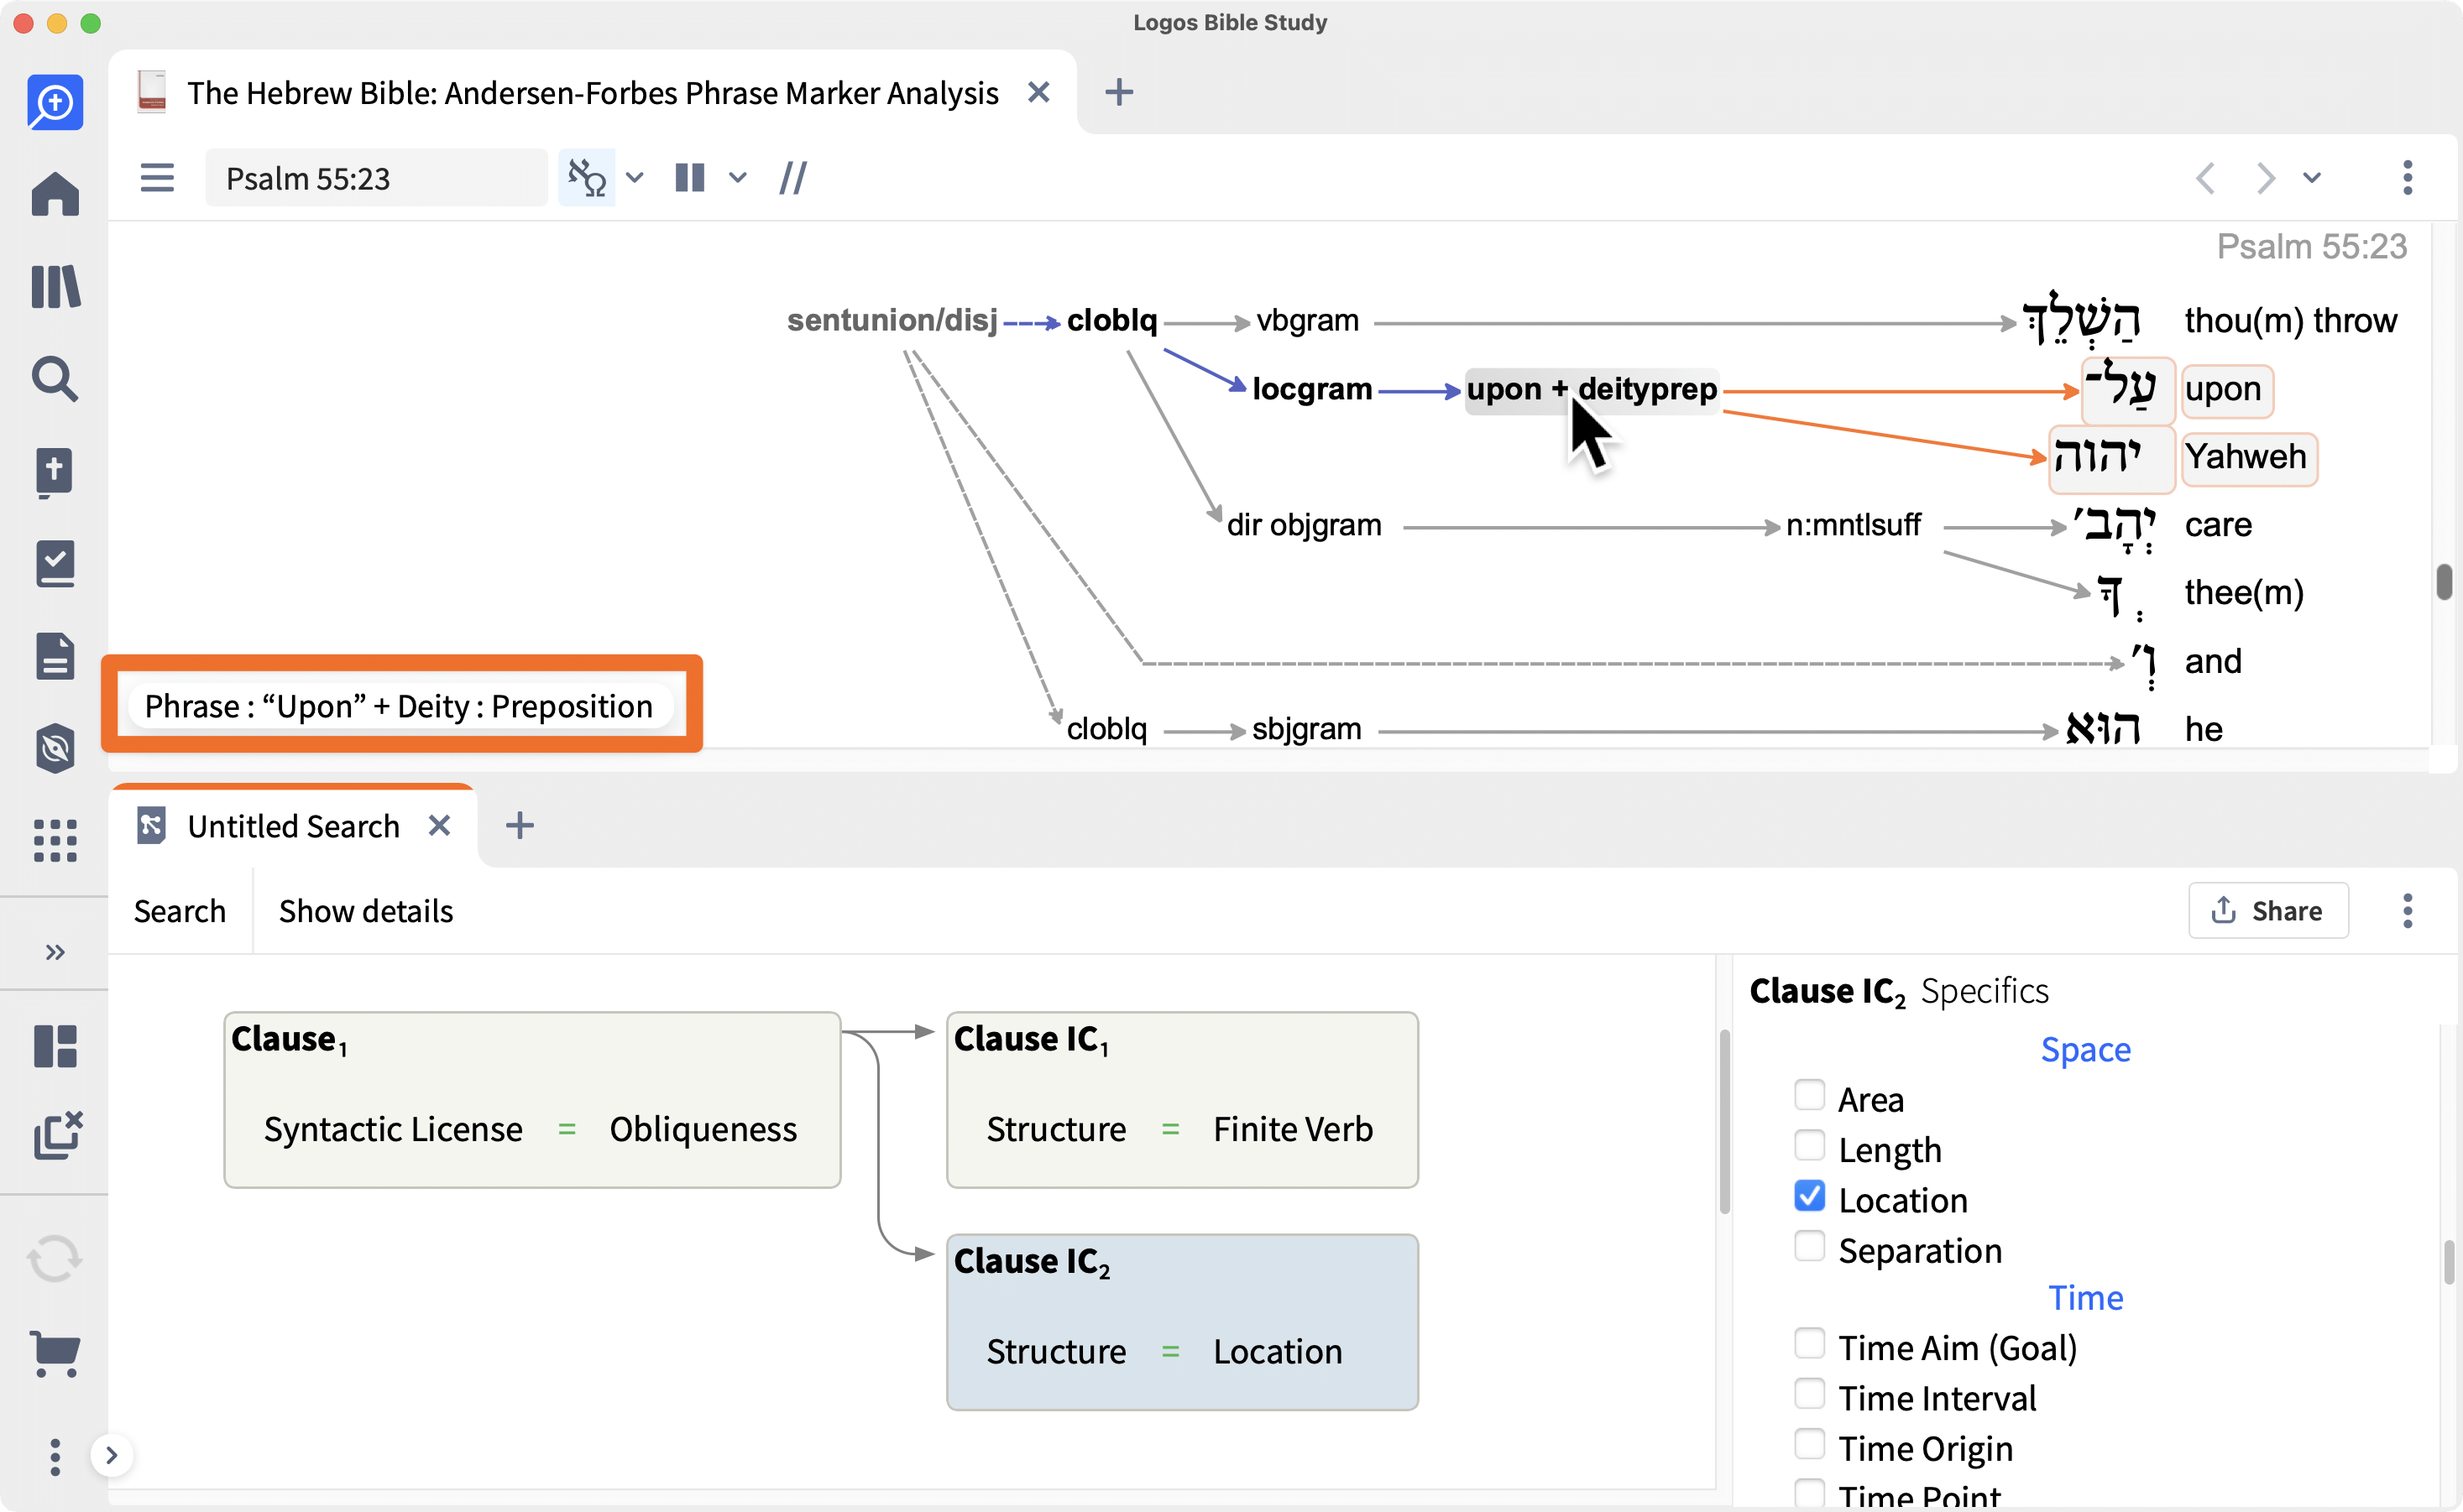Click the sentunion/disj node
The height and width of the screenshot is (1512, 2463).
pos(892,320)
